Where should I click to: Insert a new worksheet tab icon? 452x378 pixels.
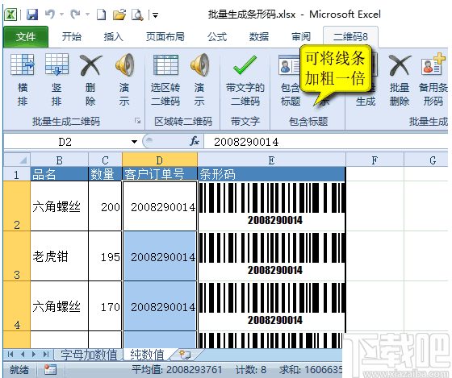click(x=185, y=355)
